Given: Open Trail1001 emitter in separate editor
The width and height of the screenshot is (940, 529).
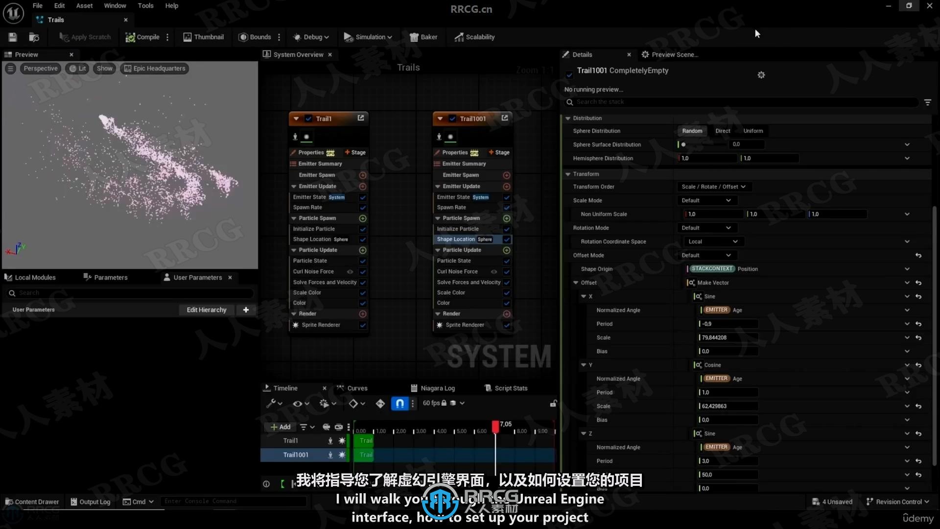Looking at the screenshot, I should [505, 118].
